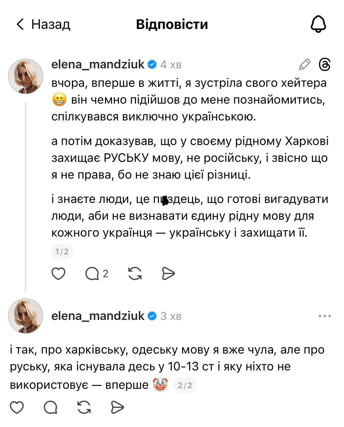The image size is (344, 427).
Task: Tap the first post's profile avatar
Action: tap(26, 76)
